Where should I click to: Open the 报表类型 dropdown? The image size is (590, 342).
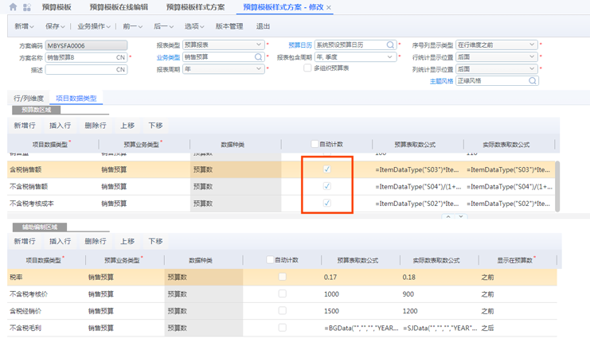259,45
